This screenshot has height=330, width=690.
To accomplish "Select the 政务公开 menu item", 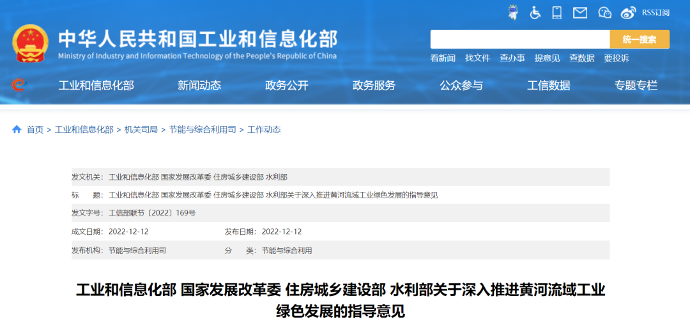I will pyautogui.click(x=287, y=85).
